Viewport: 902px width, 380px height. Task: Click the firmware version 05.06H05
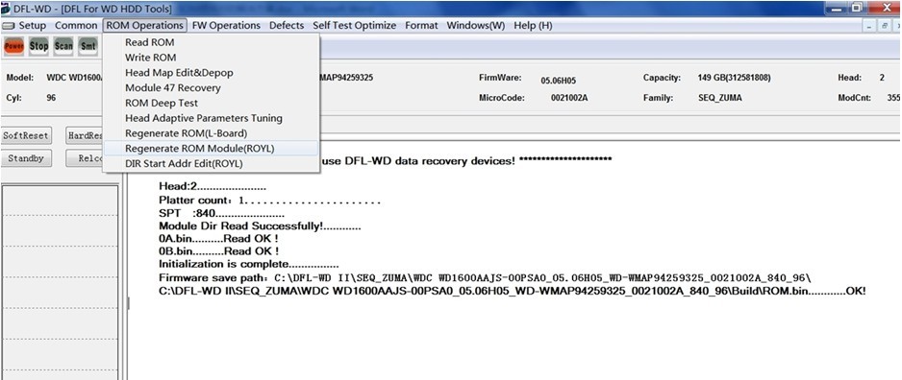pos(558,81)
